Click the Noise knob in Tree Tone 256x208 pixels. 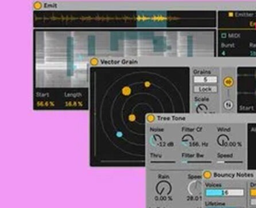(x=156, y=140)
